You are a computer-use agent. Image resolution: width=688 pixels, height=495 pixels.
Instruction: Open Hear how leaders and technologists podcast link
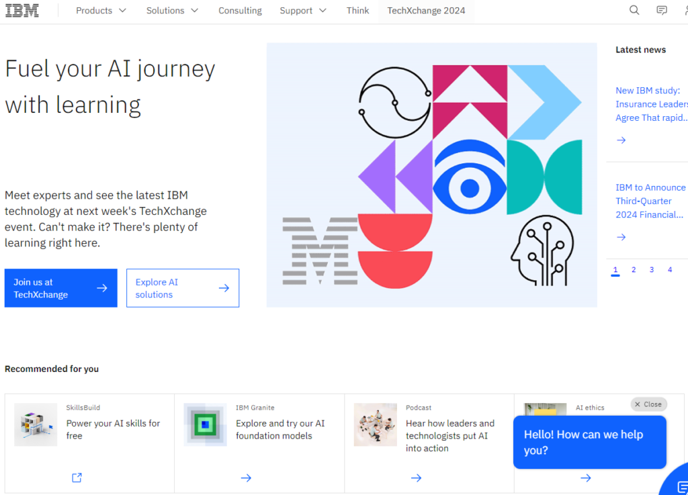[450, 435]
